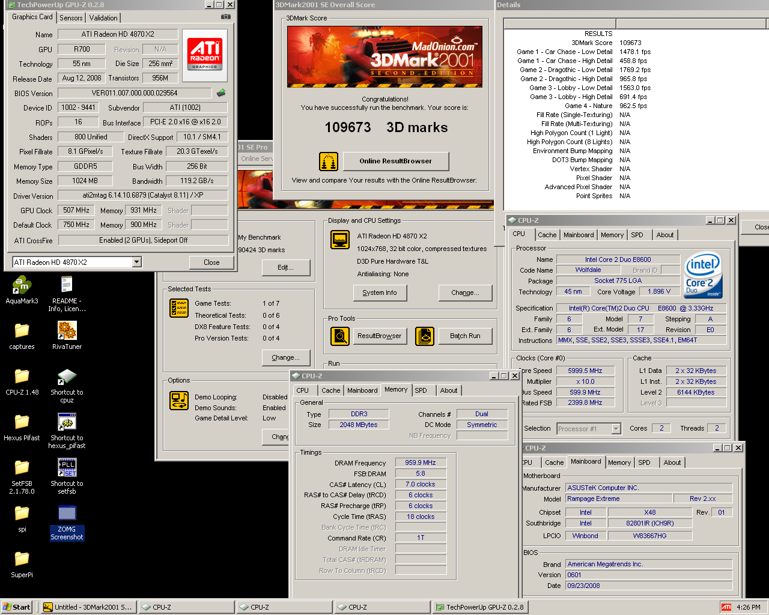Switch to Untitled - 3DMark2001 SE taskbar item
The image size is (769, 615).
tap(89, 607)
